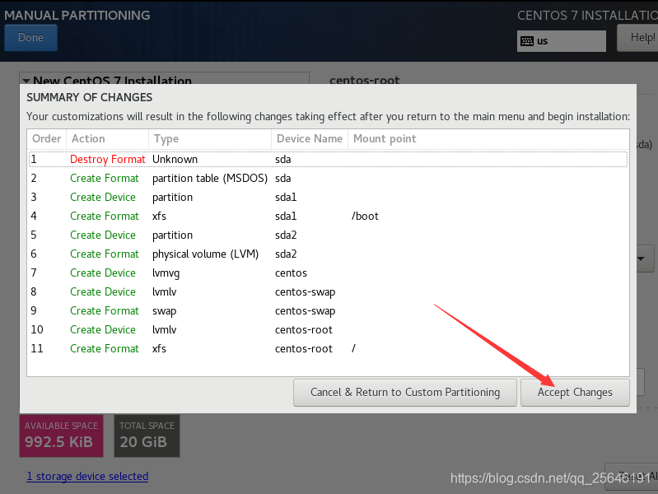Select row 5 device sda2 partition
Viewport: 658px width, 494px height.
tap(328, 235)
